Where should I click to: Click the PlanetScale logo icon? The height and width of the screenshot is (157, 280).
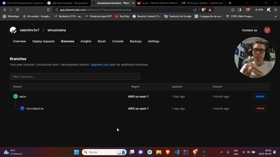tap(13, 30)
